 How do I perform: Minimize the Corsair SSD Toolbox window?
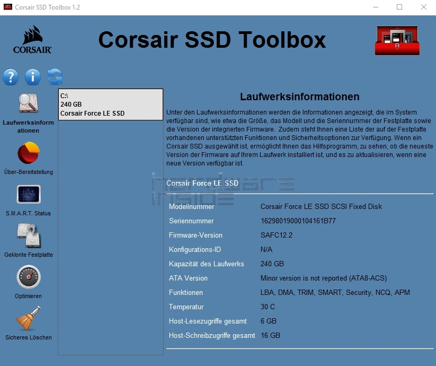pyautogui.click(x=376, y=7)
